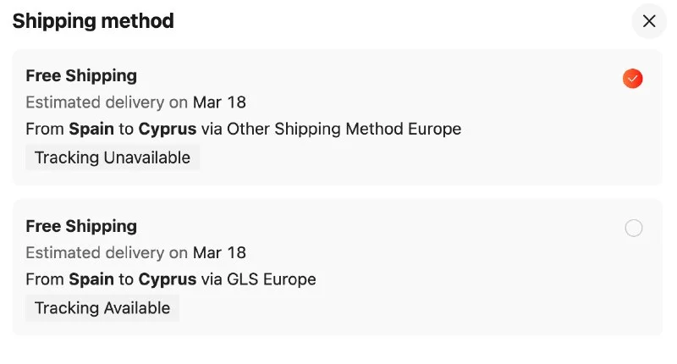Screen dimensions: 677x364
Task: Select the Other Shipping Method Europe radio button
Action: pos(633,79)
